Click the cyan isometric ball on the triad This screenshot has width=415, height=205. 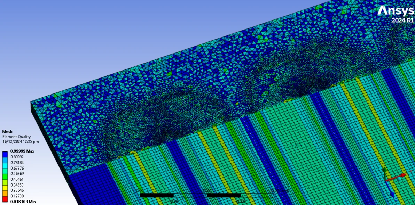click(x=399, y=179)
